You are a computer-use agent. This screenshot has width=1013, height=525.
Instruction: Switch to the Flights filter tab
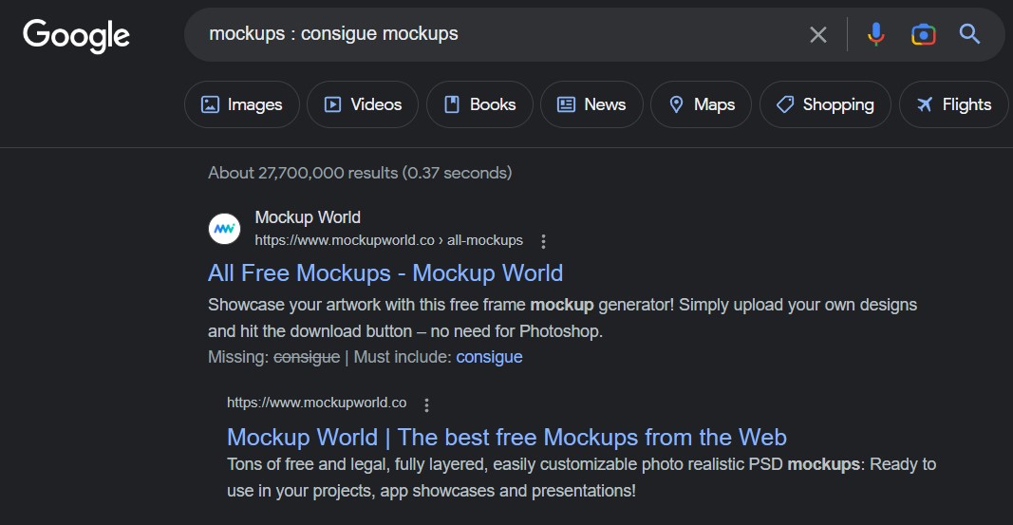coord(953,104)
